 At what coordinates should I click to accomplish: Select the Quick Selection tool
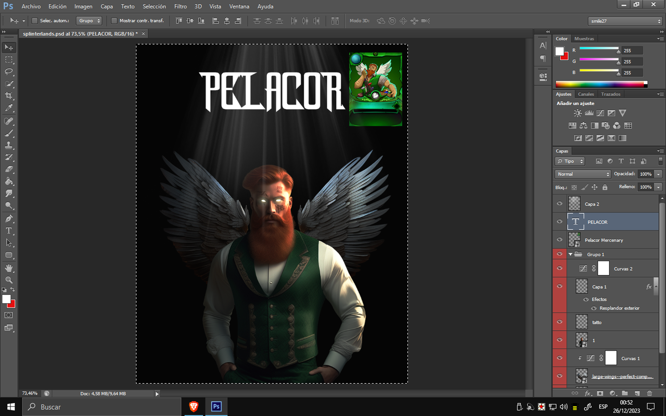(9, 84)
